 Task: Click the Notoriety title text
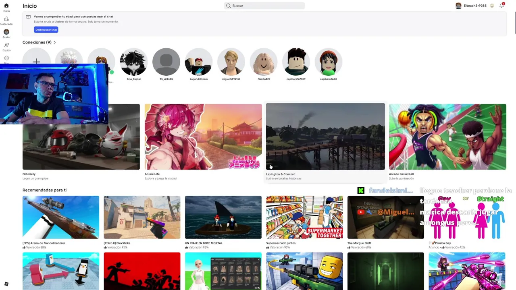[x=29, y=174]
